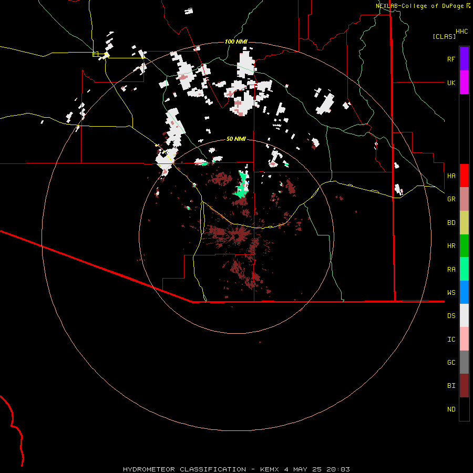
Task: Select the IC pink legend swatch
Action: coord(464,339)
